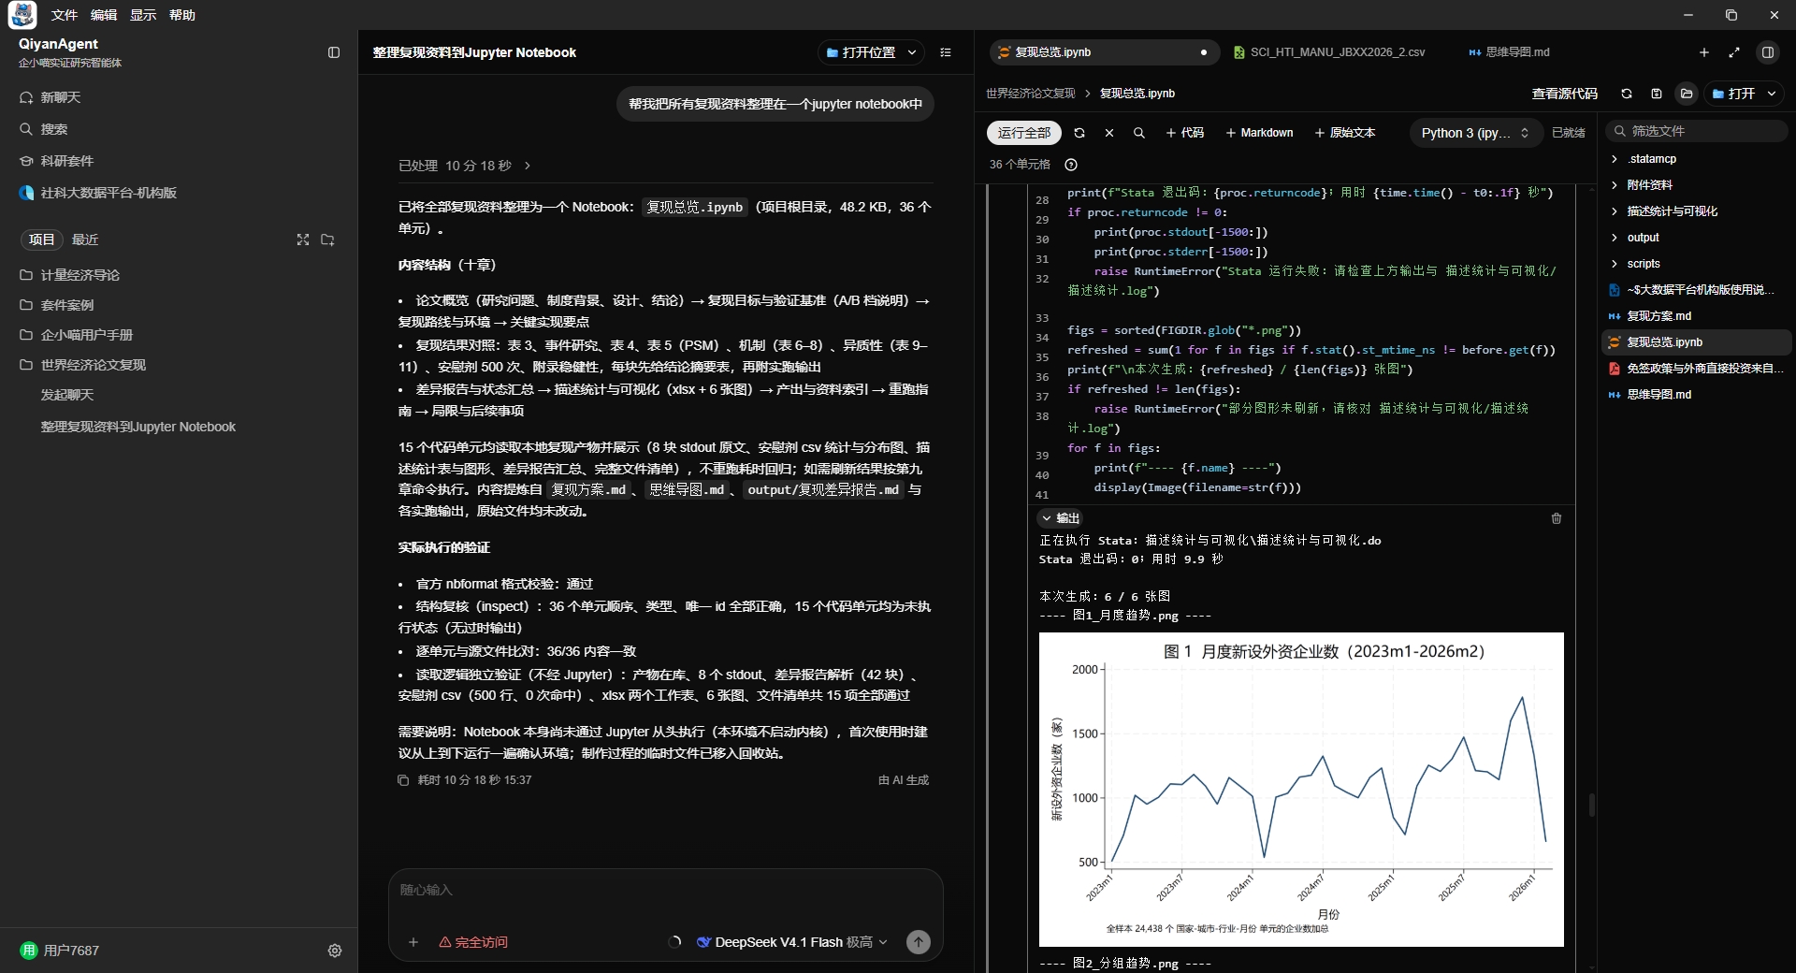Add a Markdown cell
This screenshot has width=1796, height=973.
point(1259,133)
